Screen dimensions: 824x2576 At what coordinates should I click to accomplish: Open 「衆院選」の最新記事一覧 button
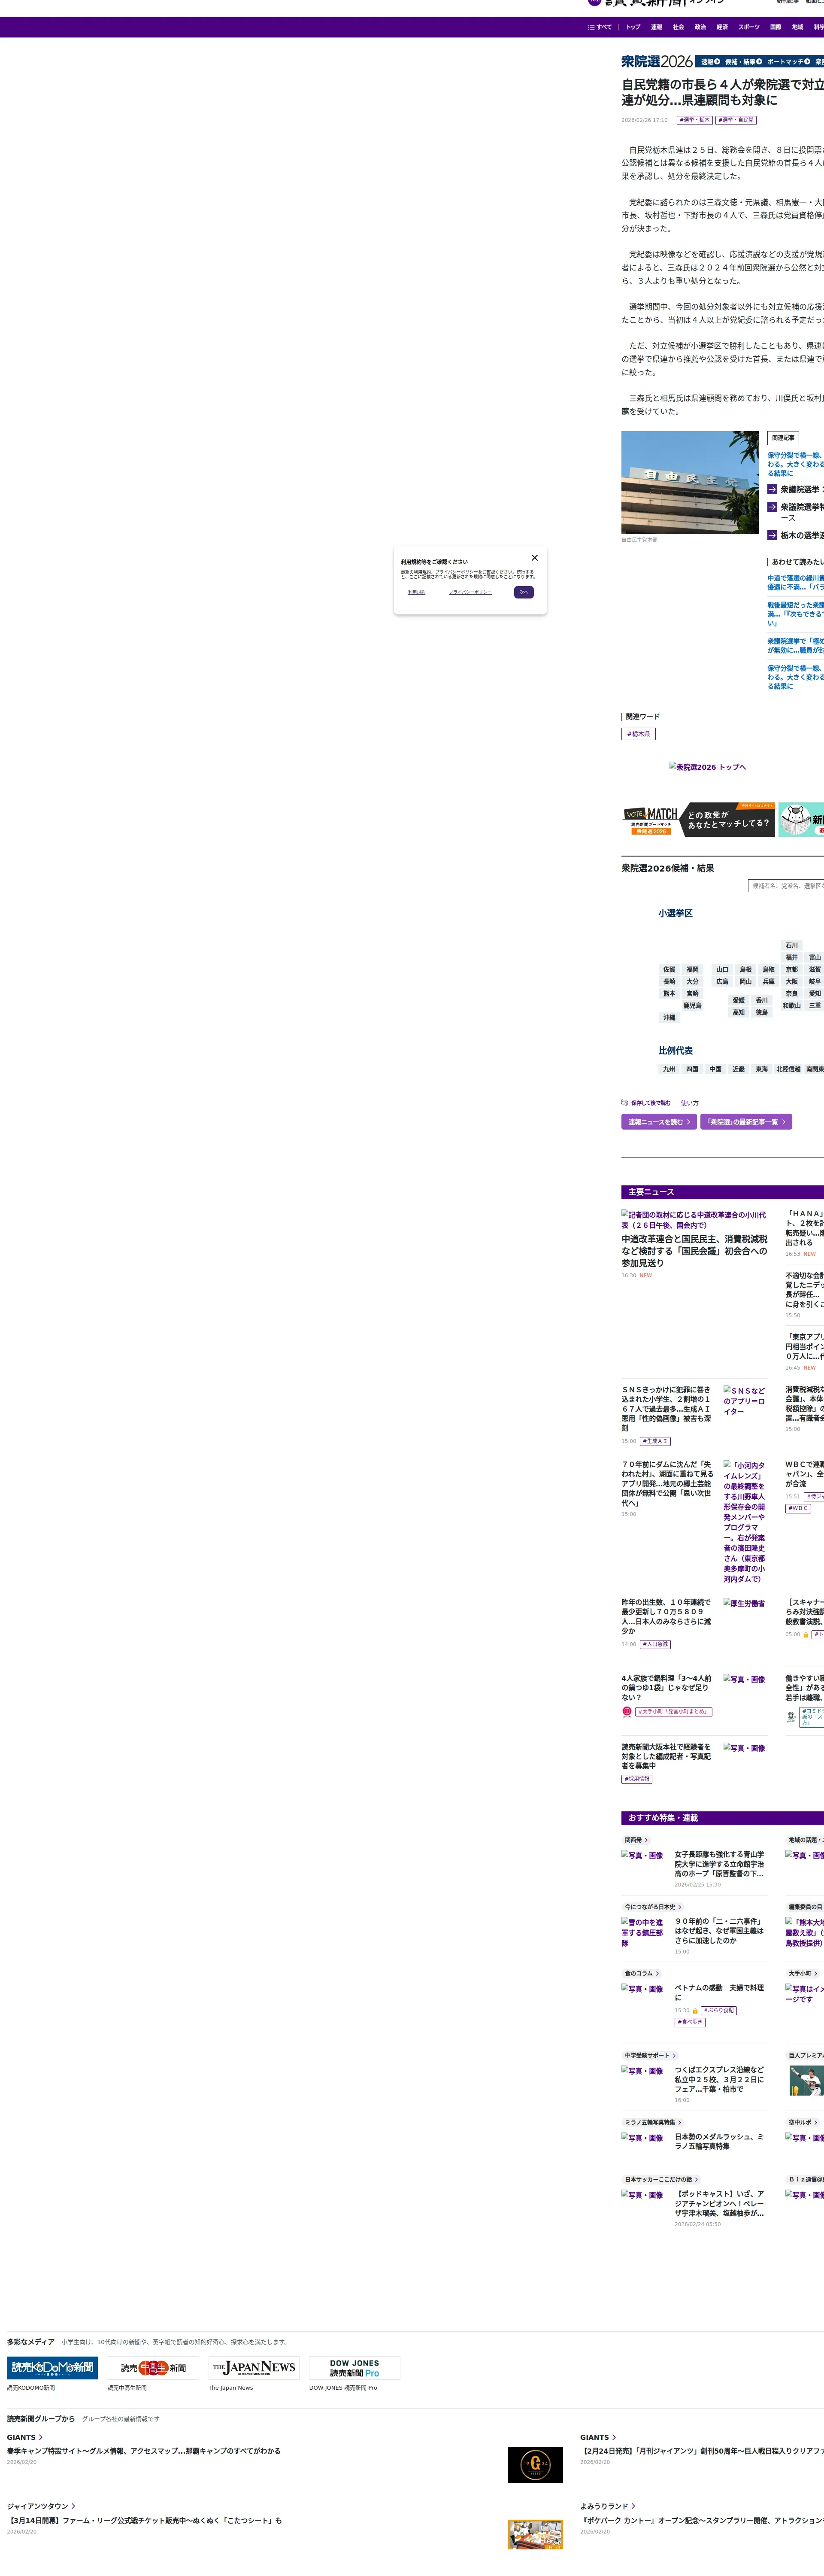tap(745, 1122)
